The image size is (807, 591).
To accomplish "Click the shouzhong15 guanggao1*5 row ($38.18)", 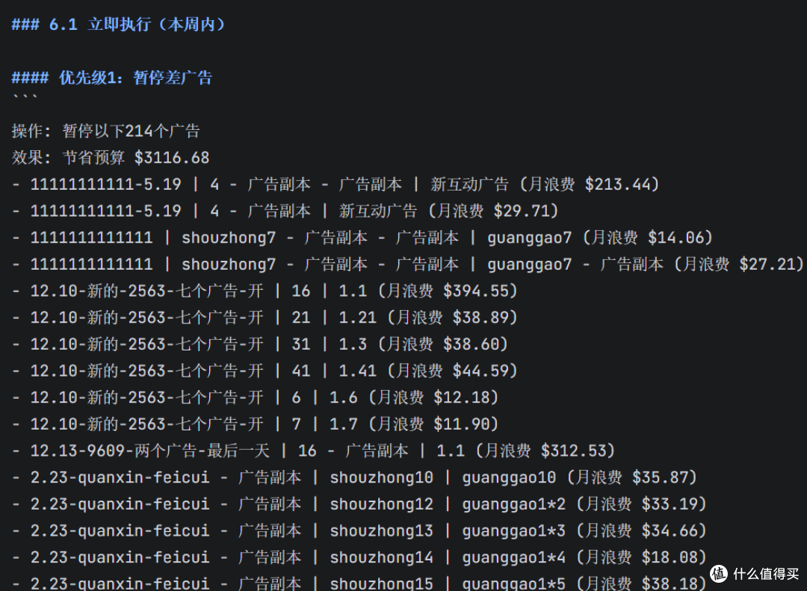I will [359, 584].
